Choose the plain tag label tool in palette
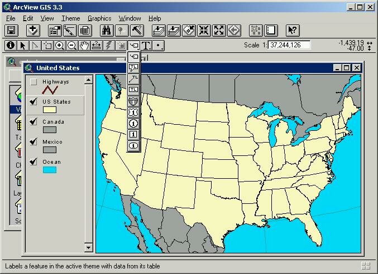Image resolution: width=378 pixels, height=274 pixels. click(133, 57)
